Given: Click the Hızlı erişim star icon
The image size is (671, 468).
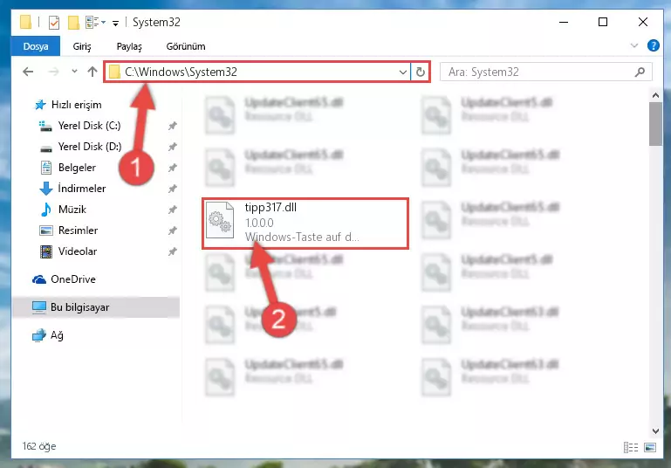Looking at the screenshot, I should coord(40,105).
